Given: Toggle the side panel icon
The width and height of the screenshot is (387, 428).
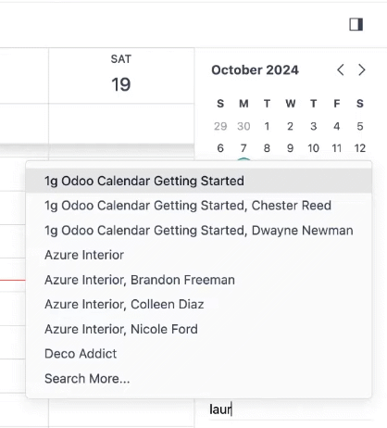Looking at the screenshot, I should 356,24.
